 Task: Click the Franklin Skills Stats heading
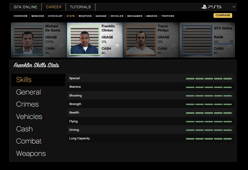[x=36, y=65]
